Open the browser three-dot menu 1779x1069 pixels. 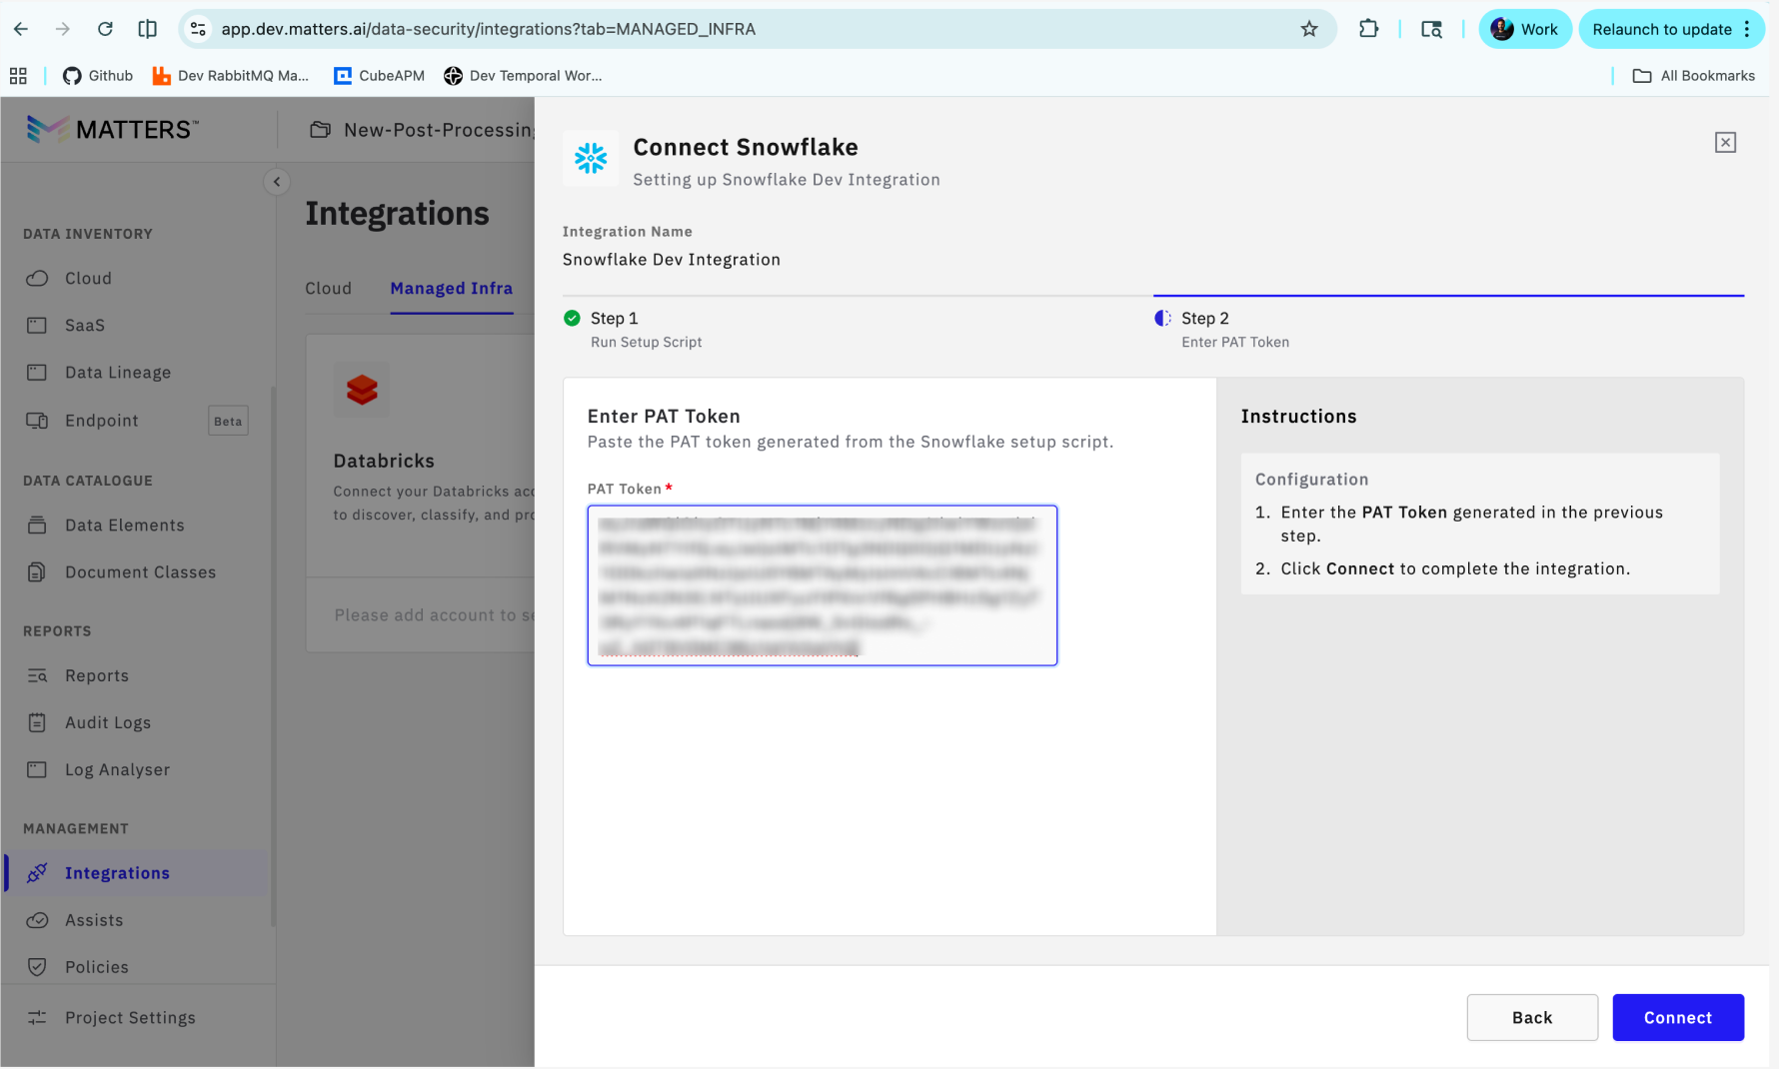pos(1748,29)
